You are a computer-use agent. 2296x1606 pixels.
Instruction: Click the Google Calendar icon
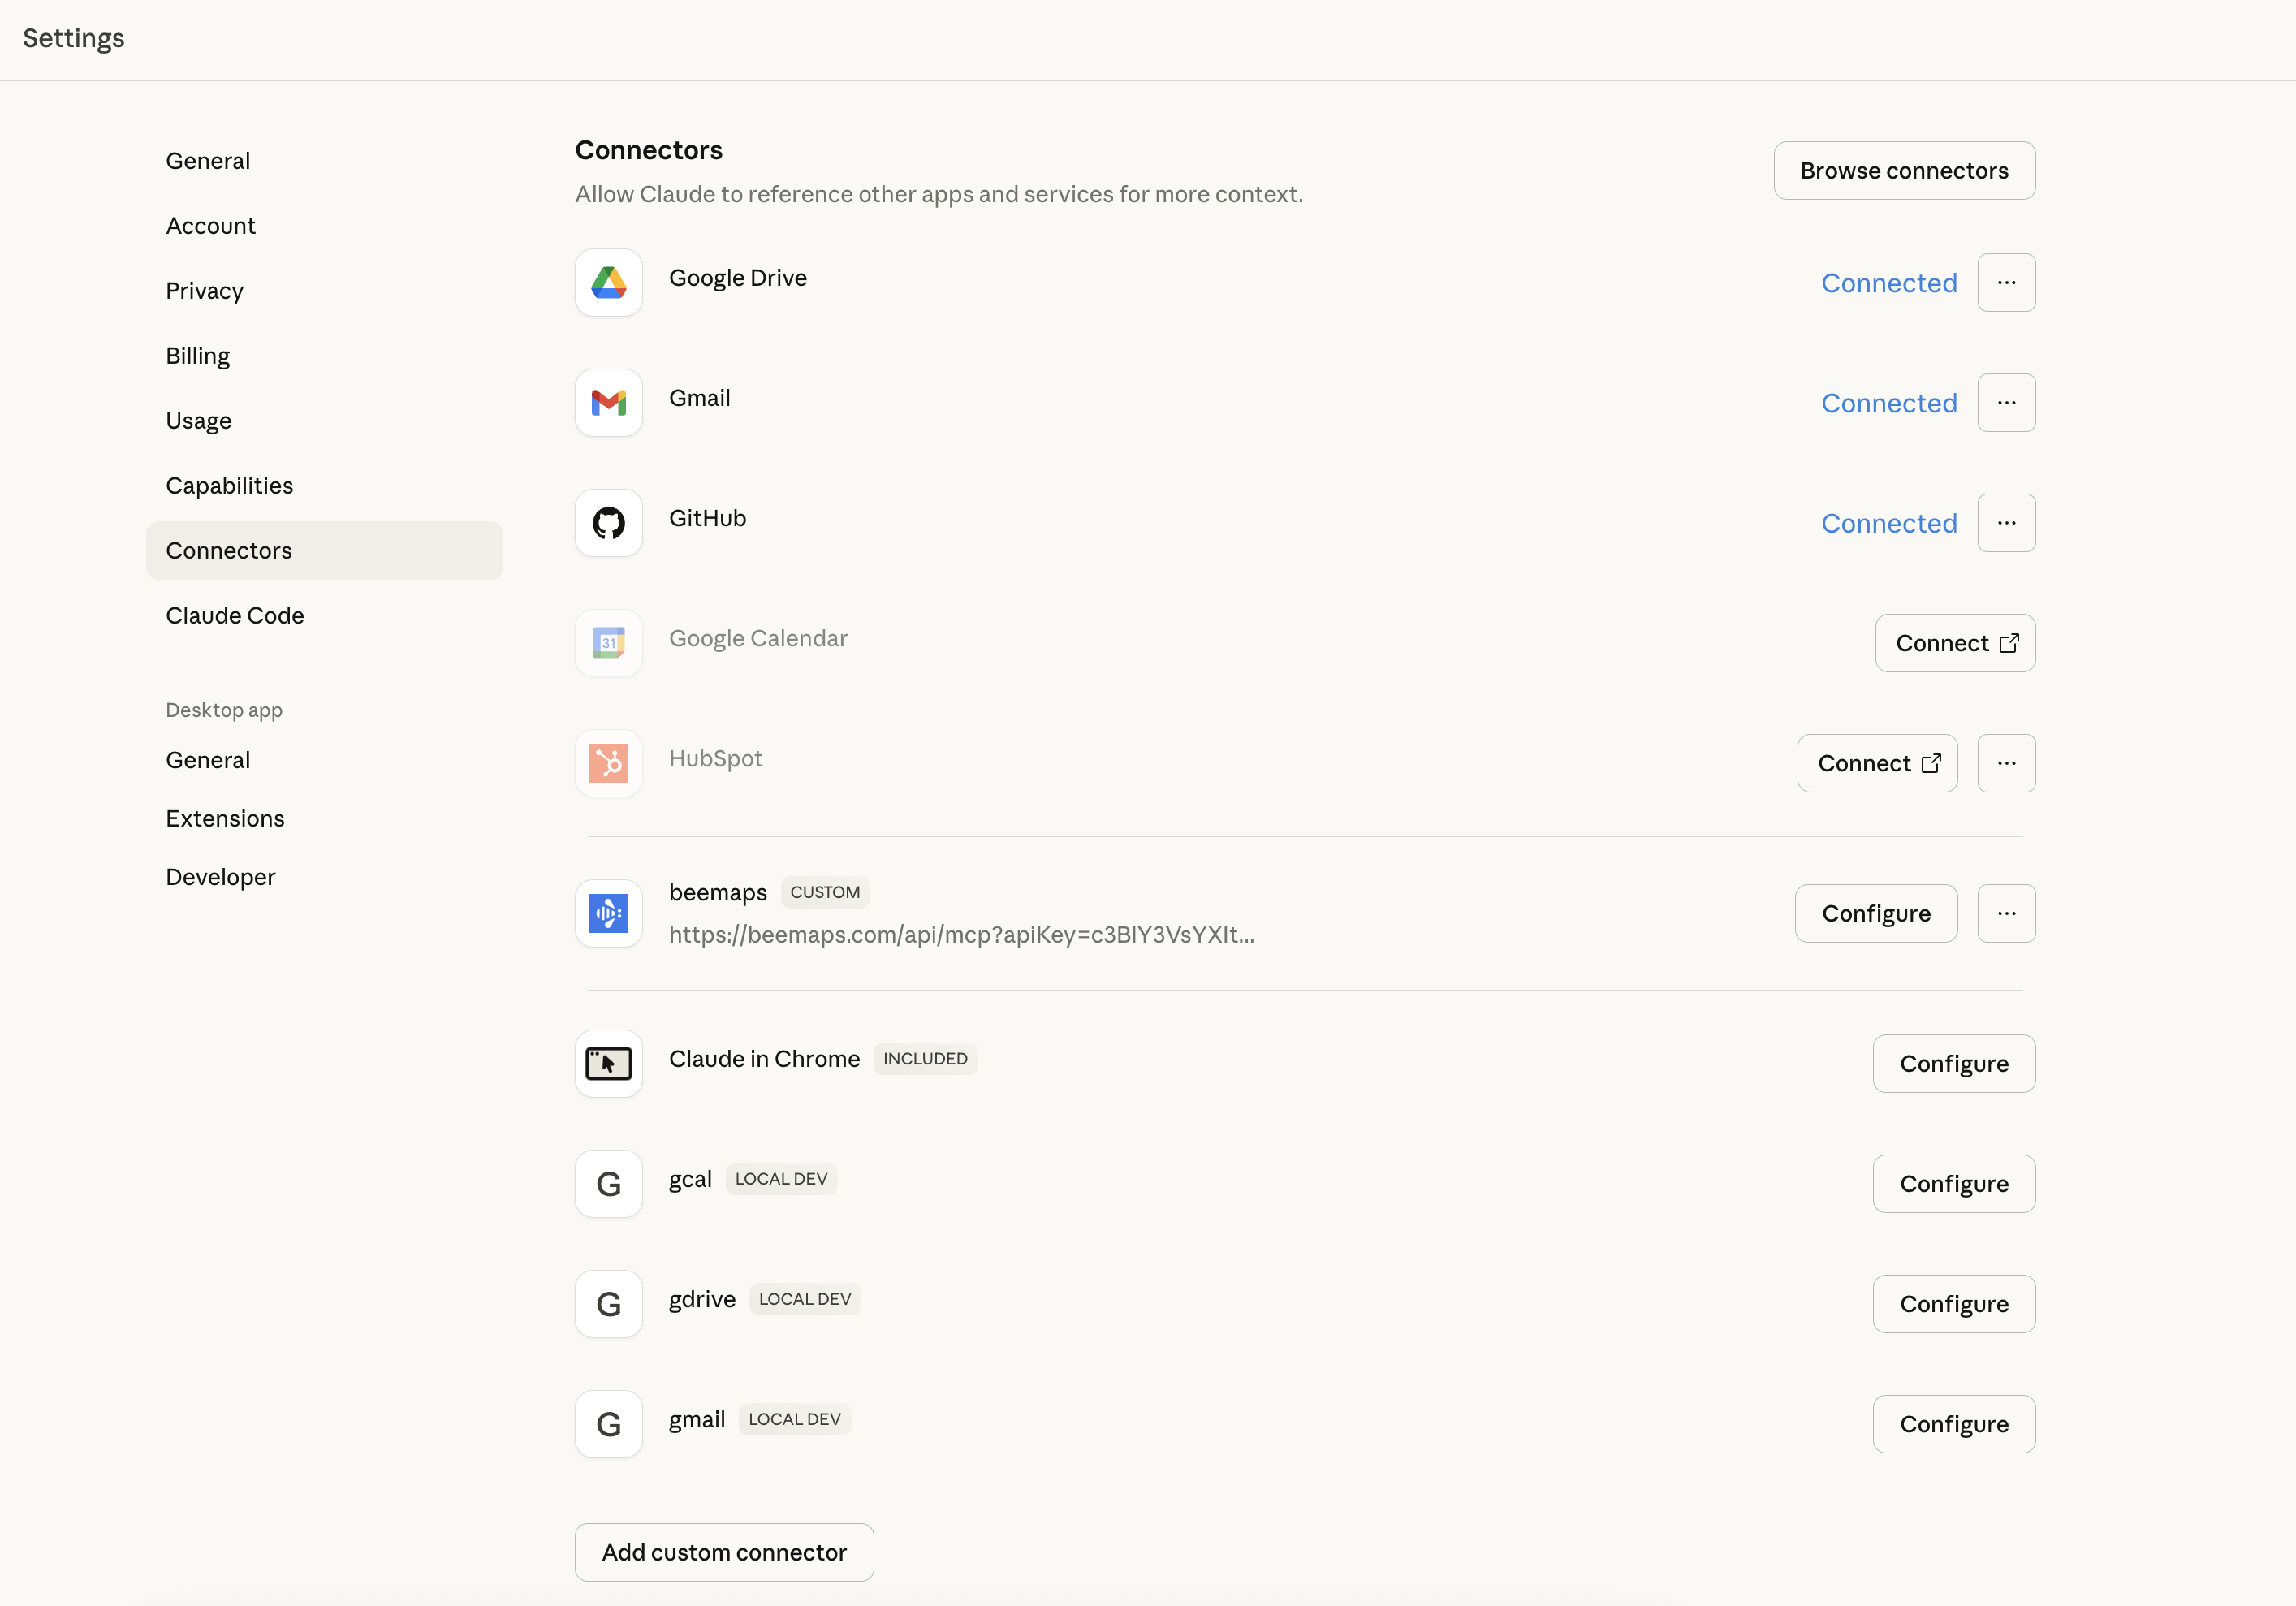tap(608, 643)
